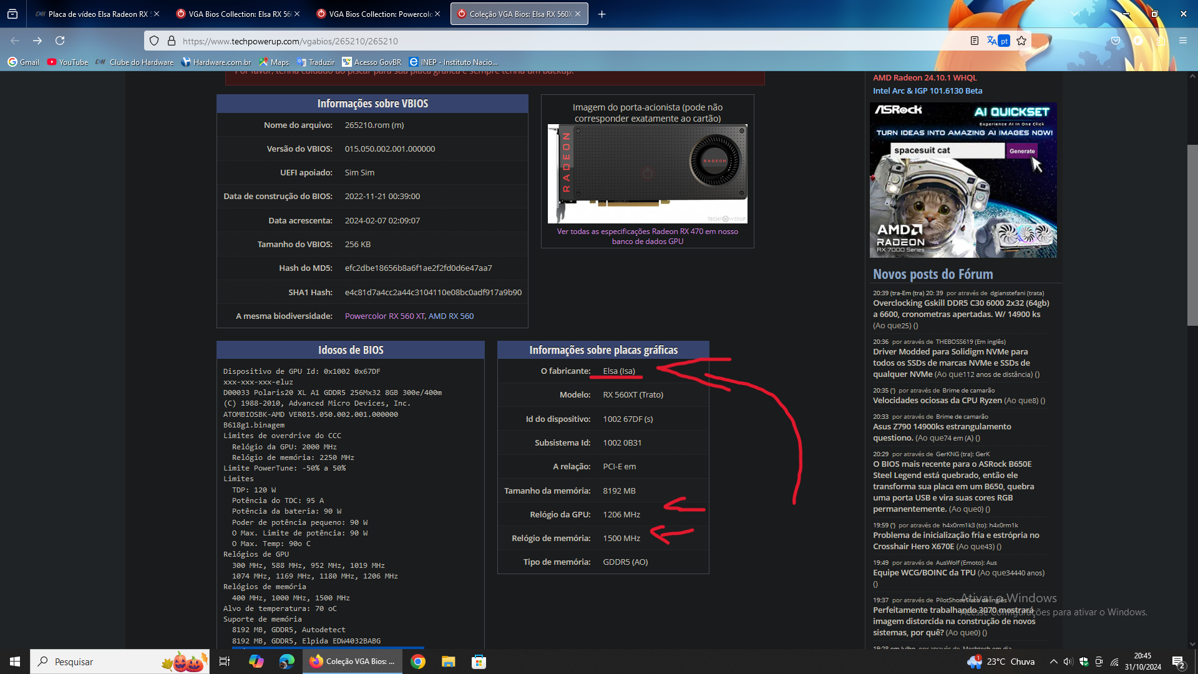
Task: Open Microsoft Edge from taskbar
Action: pyautogui.click(x=287, y=662)
